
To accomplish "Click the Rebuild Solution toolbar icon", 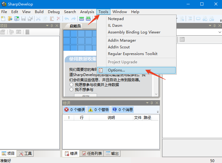I will [88, 19].
